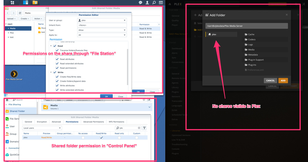Screen dimensions: 308x162
Task: Switch to the NFS Permissions tab
Action: (116, 122)
